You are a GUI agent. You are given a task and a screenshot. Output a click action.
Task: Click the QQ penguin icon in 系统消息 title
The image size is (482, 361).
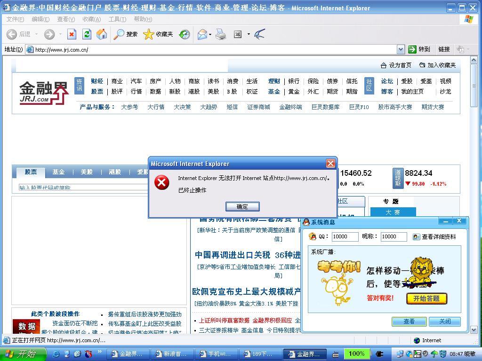pyautogui.click(x=306, y=222)
